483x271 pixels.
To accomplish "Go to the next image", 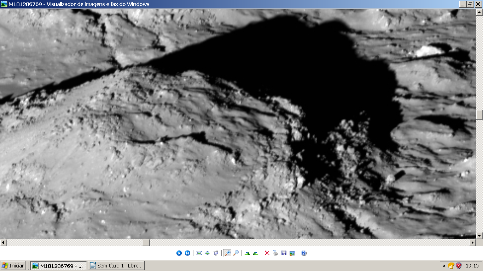I will pos(187,253).
